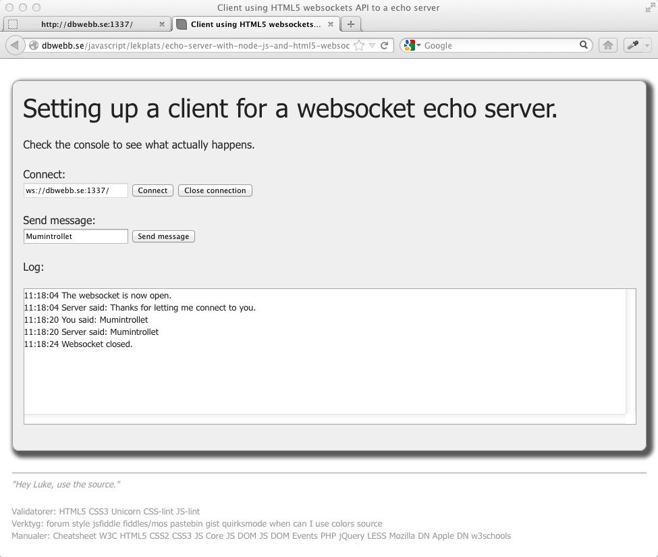Click Close connection button
658x557 pixels.
click(215, 190)
